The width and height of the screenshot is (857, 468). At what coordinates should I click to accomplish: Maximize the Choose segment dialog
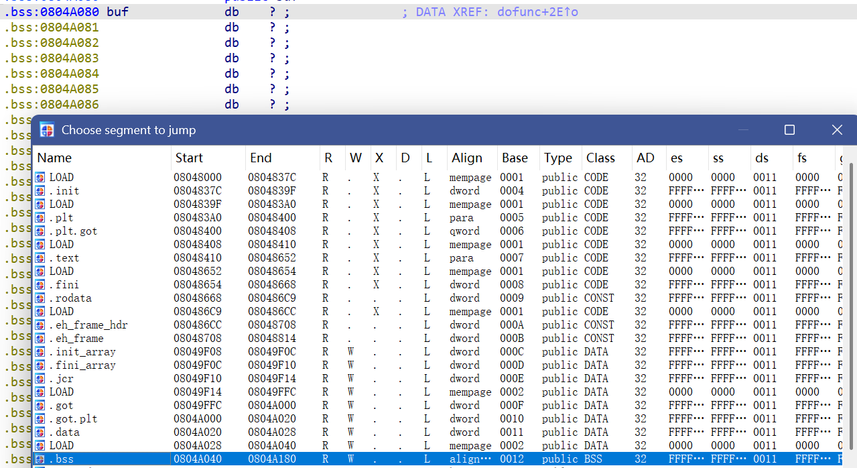coord(789,130)
